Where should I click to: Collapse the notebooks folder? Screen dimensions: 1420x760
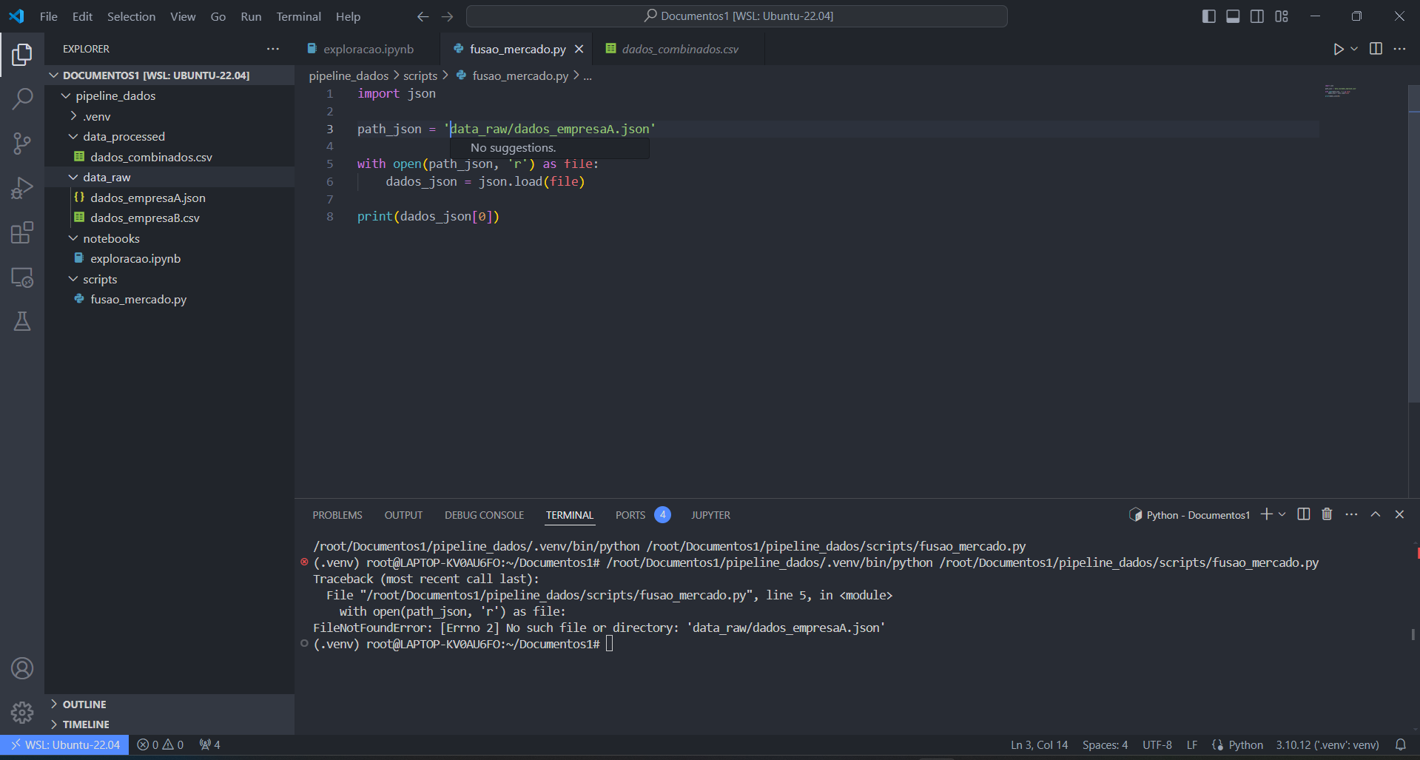coord(73,238)
